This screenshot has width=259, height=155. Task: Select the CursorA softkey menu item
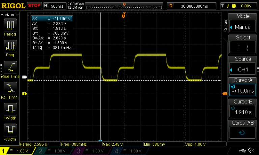click(x=242, y=87)
